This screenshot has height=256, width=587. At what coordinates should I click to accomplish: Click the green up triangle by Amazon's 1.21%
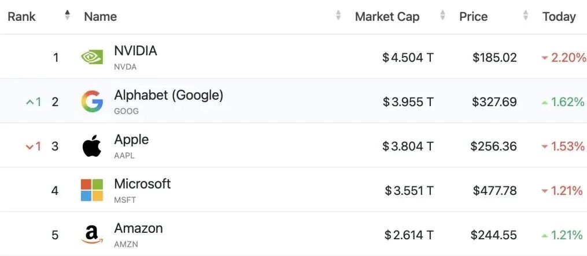pos(544,235)
